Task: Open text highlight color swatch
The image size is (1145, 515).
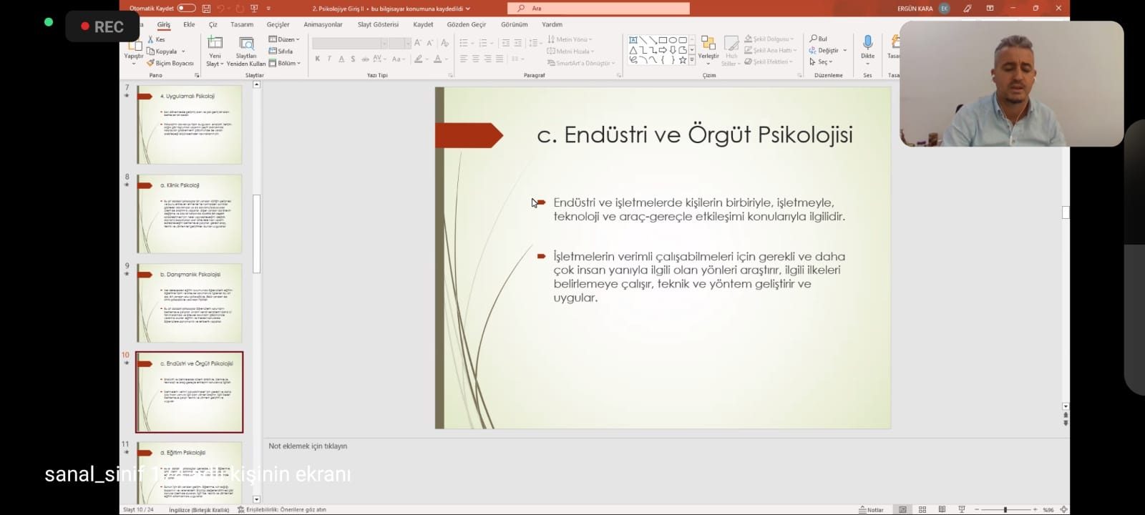Action: point(418,59)
